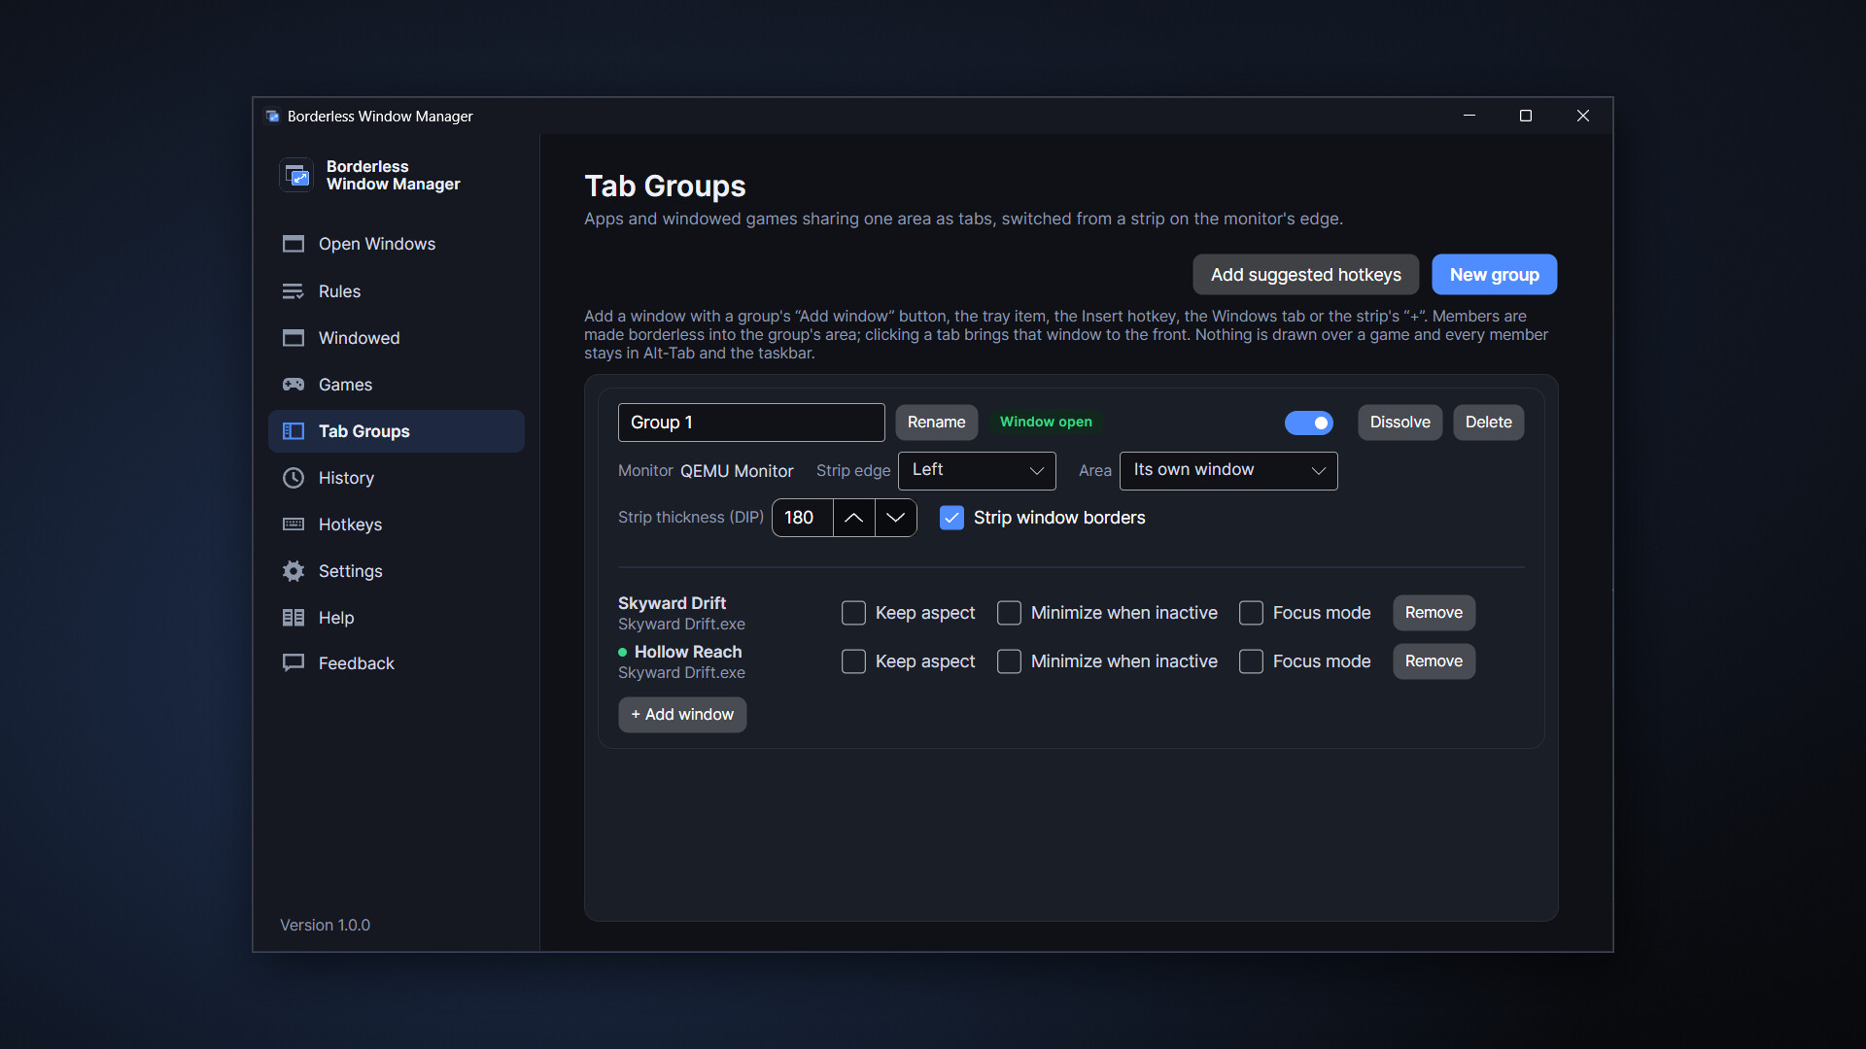Image resolution: width=1866 pixels, height=1049 pixels.
Task: Click the Hotkeys keyboard icon
Action: coord(293,524)
